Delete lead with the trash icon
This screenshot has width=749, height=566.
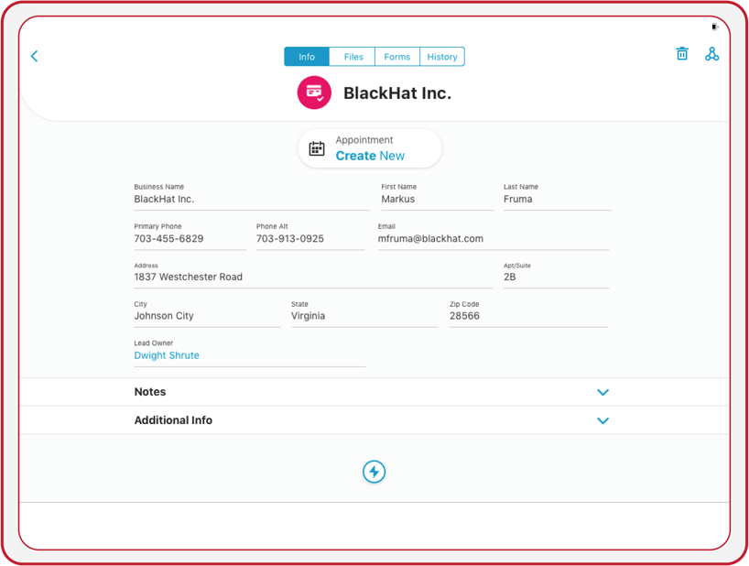pyautogui.click(x=682, y=53)
